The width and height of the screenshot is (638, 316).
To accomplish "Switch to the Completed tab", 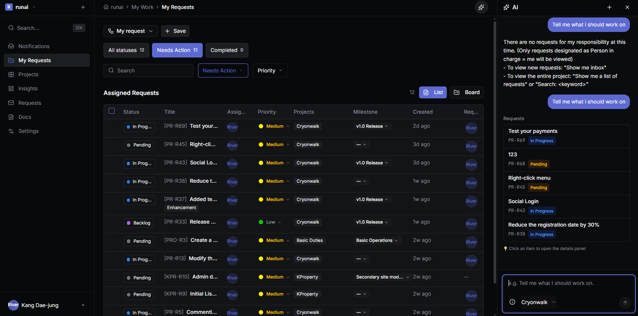I will click(x=227, y=50).
